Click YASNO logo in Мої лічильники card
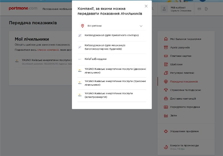Viewport: 223px width, 156px height. tap(17, 61)
